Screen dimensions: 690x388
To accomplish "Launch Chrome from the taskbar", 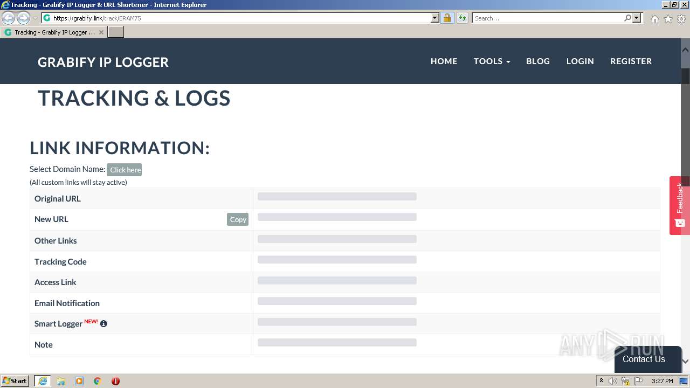I will (98, 381).
